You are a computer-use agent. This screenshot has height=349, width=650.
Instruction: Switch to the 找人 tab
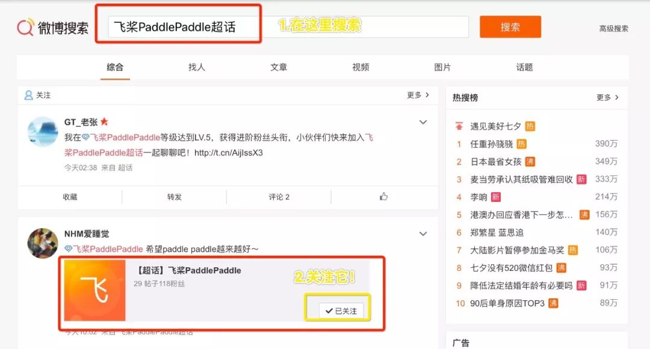(x=196, y=67)
